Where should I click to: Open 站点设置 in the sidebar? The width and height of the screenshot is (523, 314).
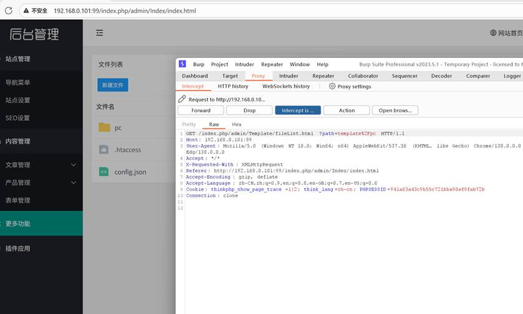coord(17,100)
